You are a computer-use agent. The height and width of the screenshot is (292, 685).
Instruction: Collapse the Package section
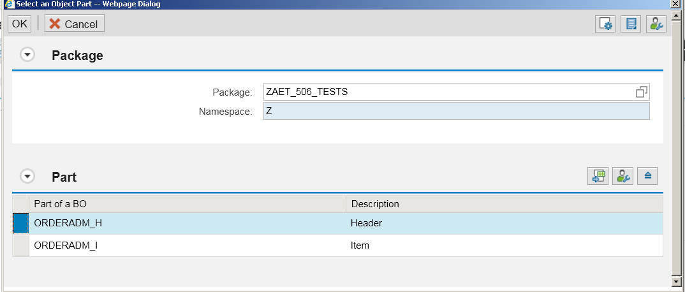tap(27, 55)
